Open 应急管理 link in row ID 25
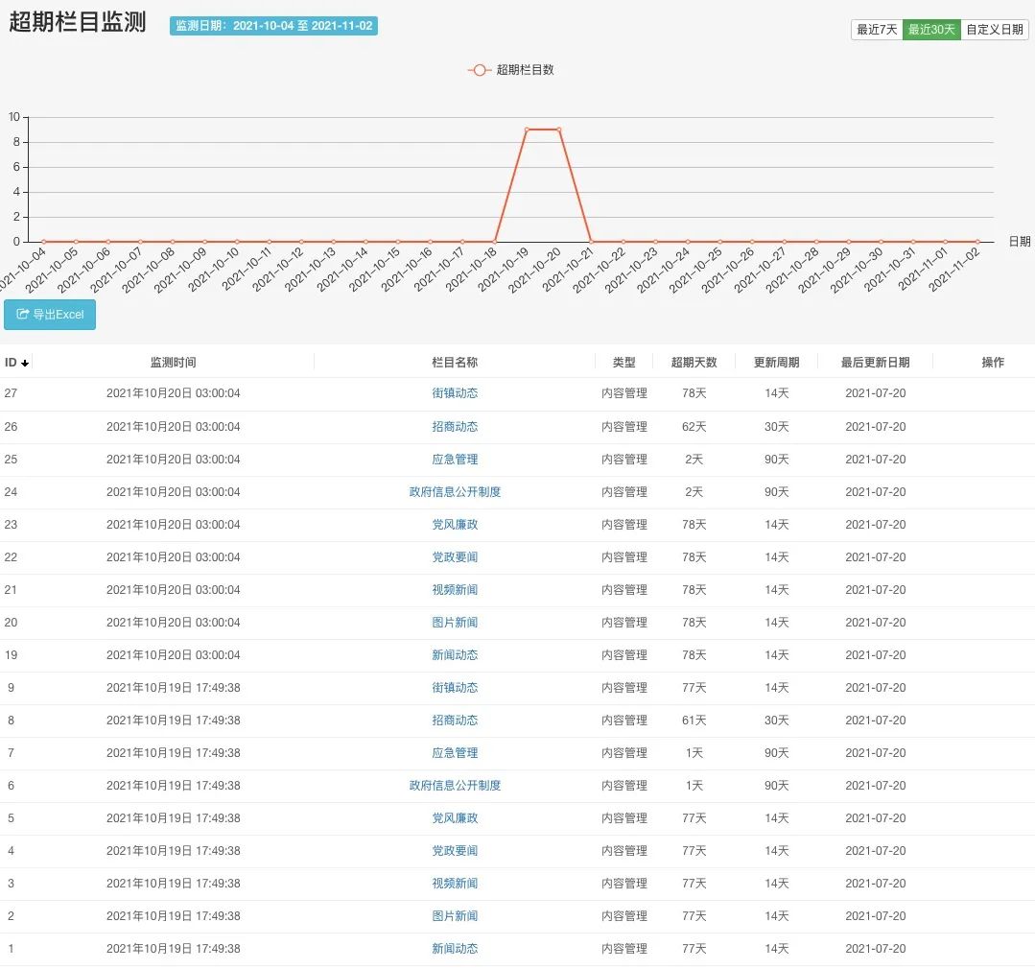 coord(455,460)
